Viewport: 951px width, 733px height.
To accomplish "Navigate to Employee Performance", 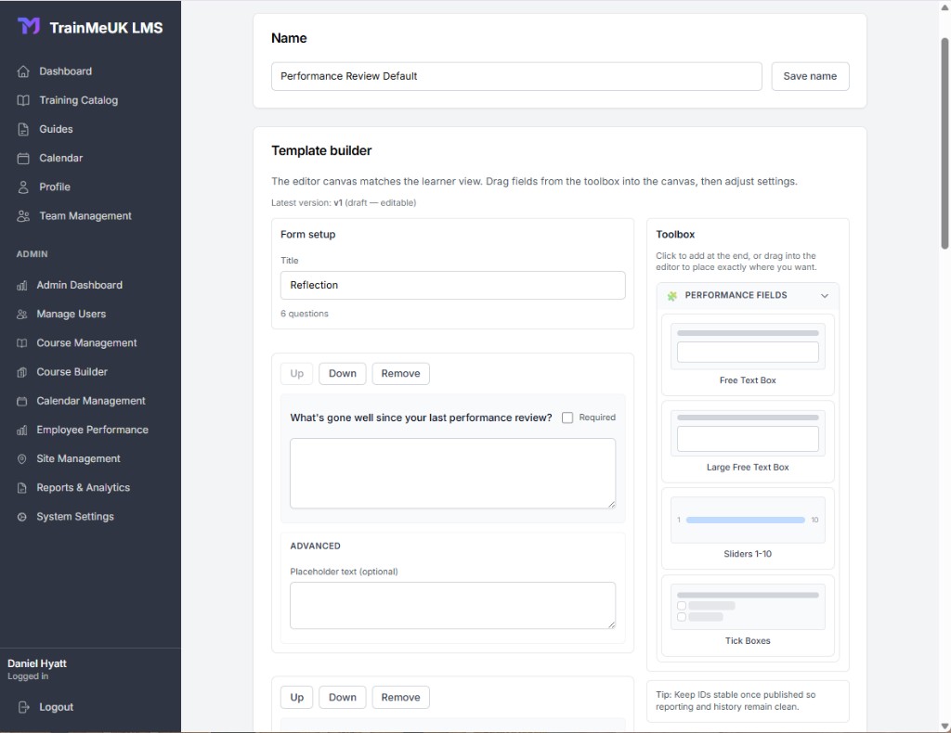I will tap(90, 431).
